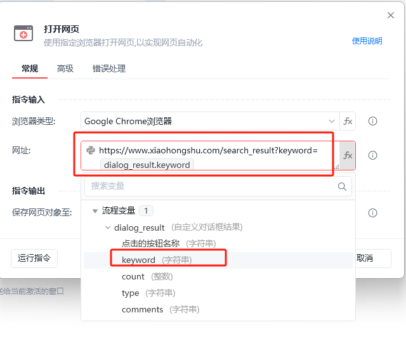The width and height of the screenshot is (406, 339).
Task: Click the fx button beside browser type
Action: [348, 121]
